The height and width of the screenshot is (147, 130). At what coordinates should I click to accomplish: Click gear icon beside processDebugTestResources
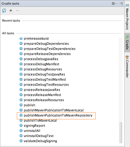[x=21, y=84]
